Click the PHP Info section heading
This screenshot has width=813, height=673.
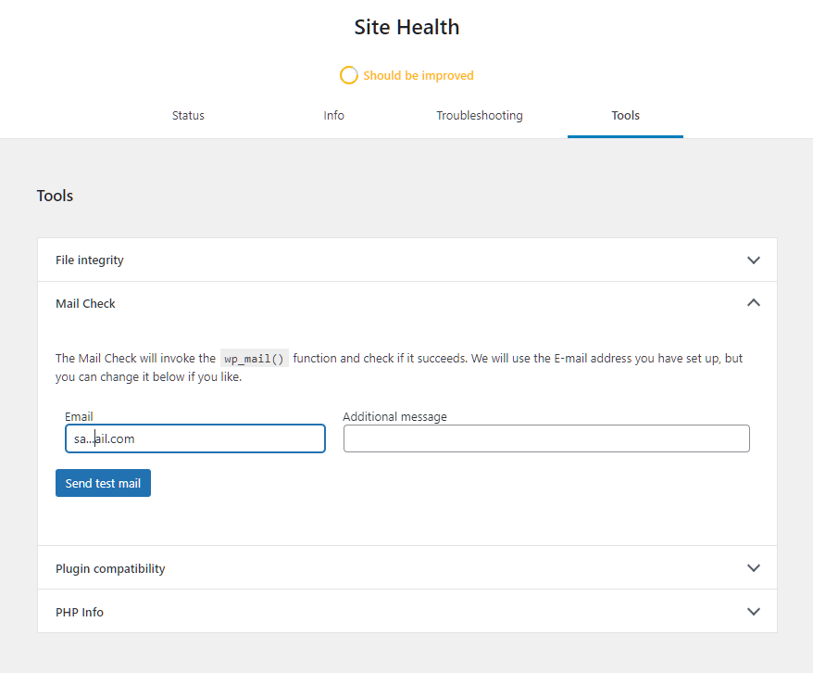coord(80,613)
